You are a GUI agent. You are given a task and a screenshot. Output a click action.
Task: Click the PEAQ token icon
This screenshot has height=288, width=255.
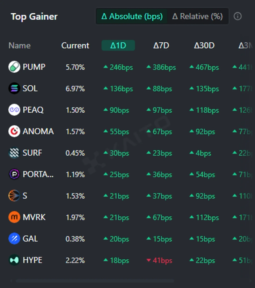[14, 110]
